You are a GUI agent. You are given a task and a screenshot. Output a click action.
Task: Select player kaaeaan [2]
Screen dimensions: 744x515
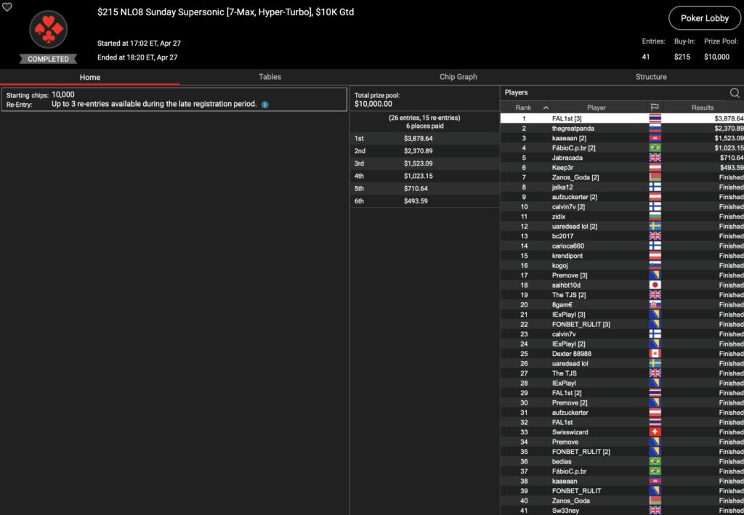point(569,139)
